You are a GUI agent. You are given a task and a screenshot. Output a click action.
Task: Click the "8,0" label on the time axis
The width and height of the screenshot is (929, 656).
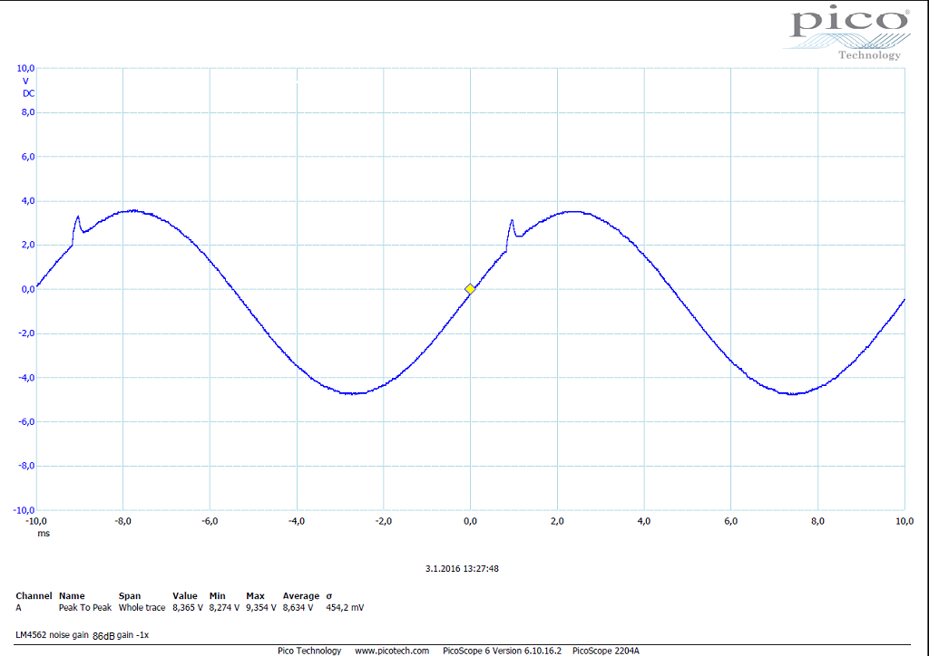[817, 521]
